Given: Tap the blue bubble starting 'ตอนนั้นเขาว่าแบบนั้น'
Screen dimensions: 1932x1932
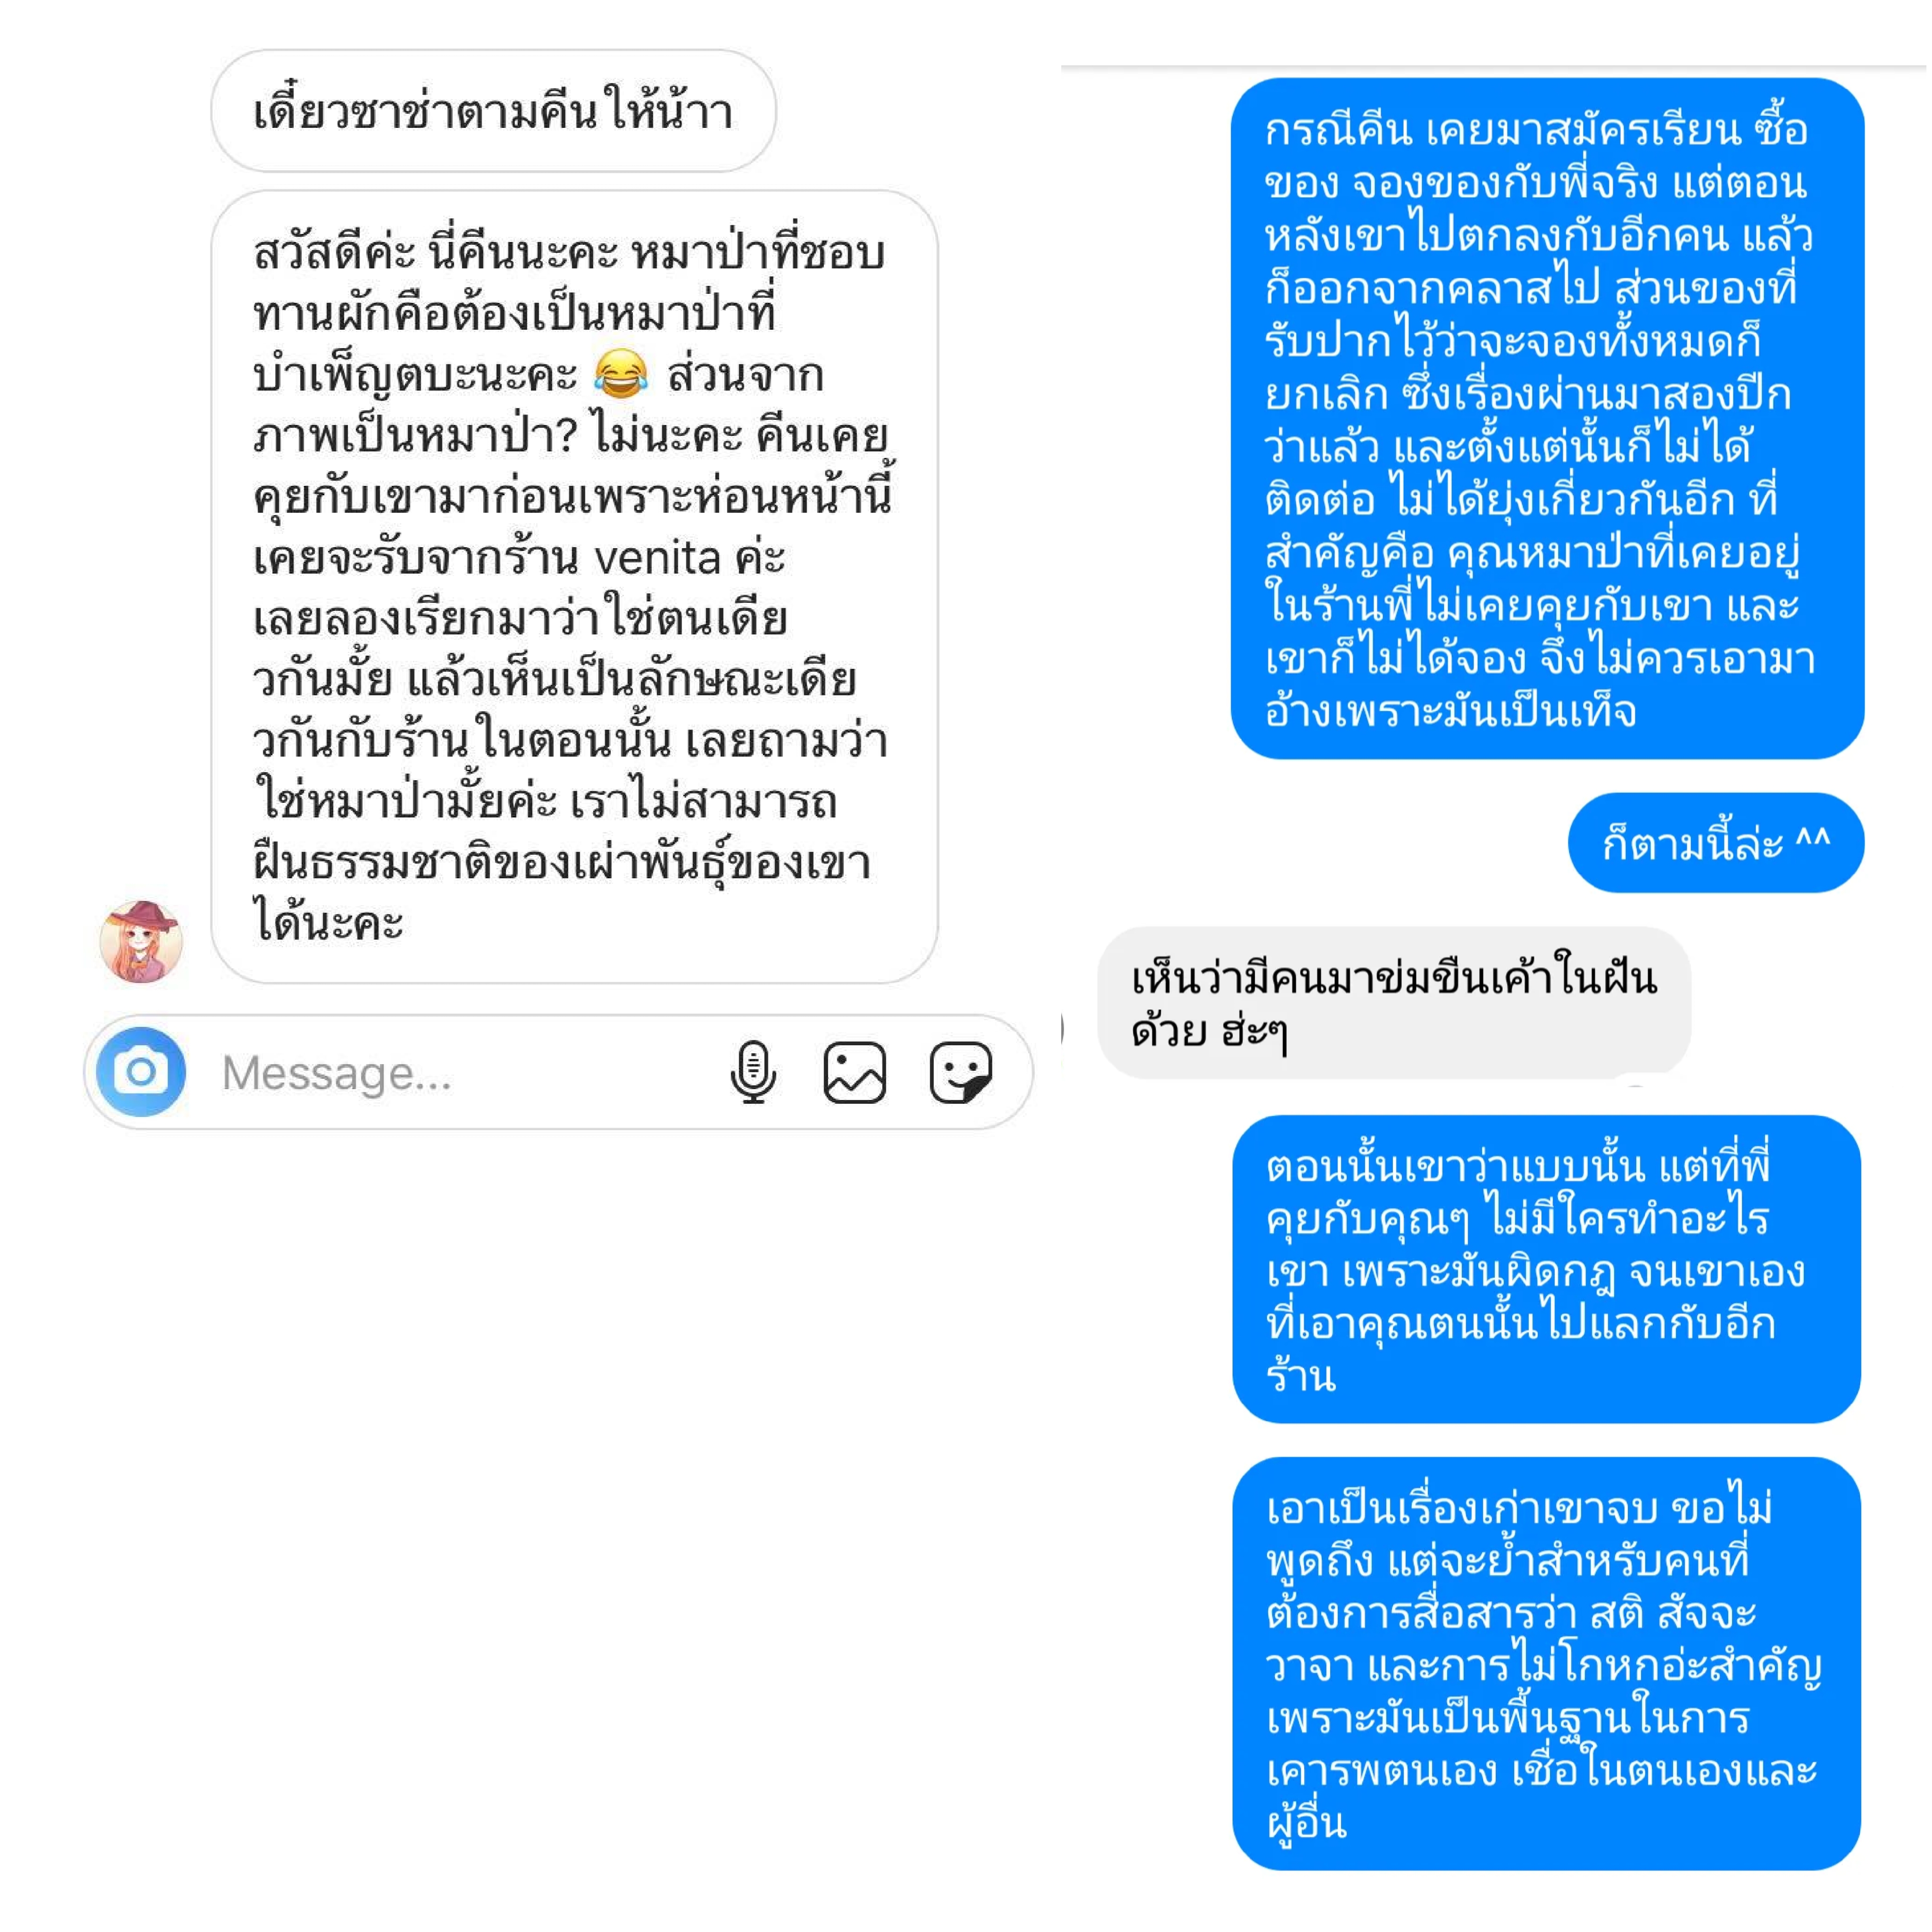Looking at the screenshot, I should pos(1546,1269).
